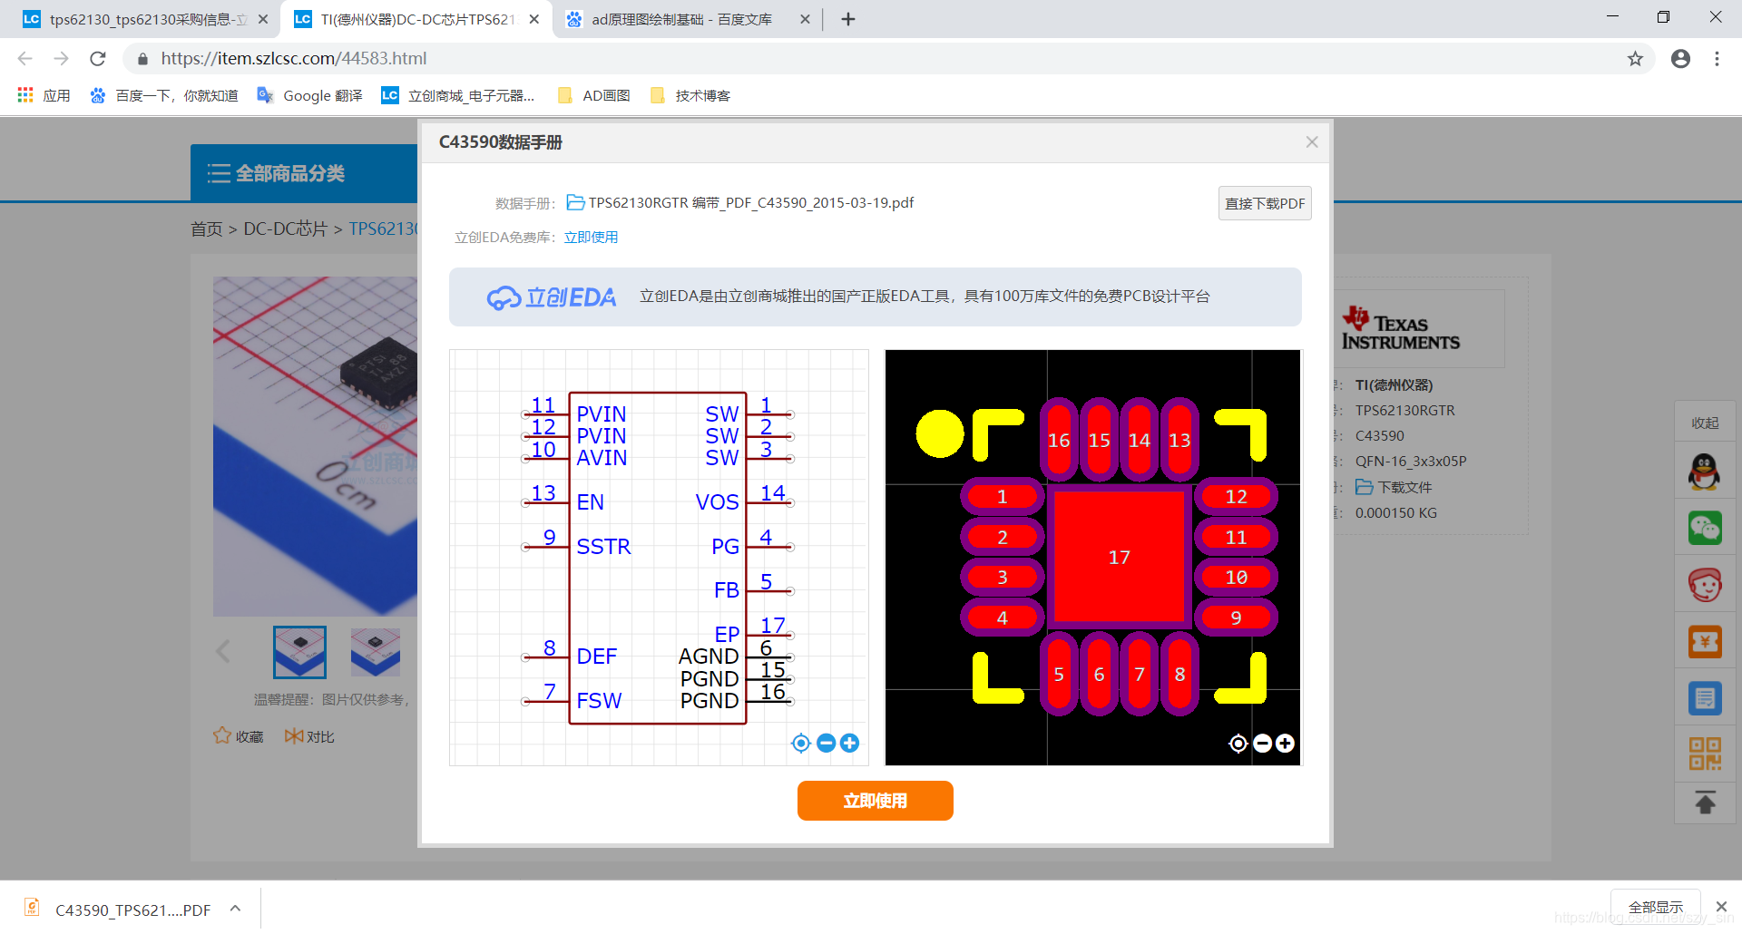Open the QR code icon in sidebar
The image size is (1742, 934).
tap(1705, 754)
